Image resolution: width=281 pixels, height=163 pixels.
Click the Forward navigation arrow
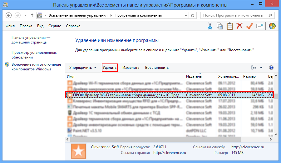[17, 15]
